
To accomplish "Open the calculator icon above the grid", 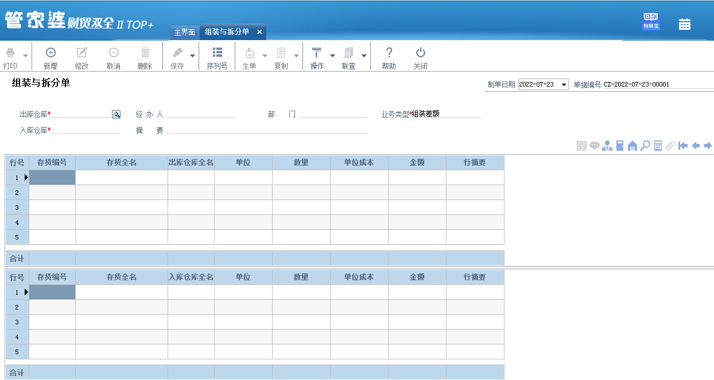I will [658, 146].
